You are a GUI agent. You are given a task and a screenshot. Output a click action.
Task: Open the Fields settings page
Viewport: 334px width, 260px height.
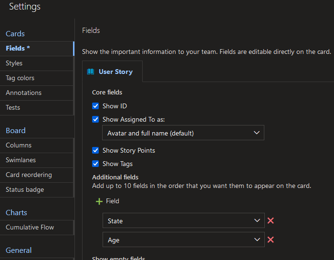(x=37, y=48)
